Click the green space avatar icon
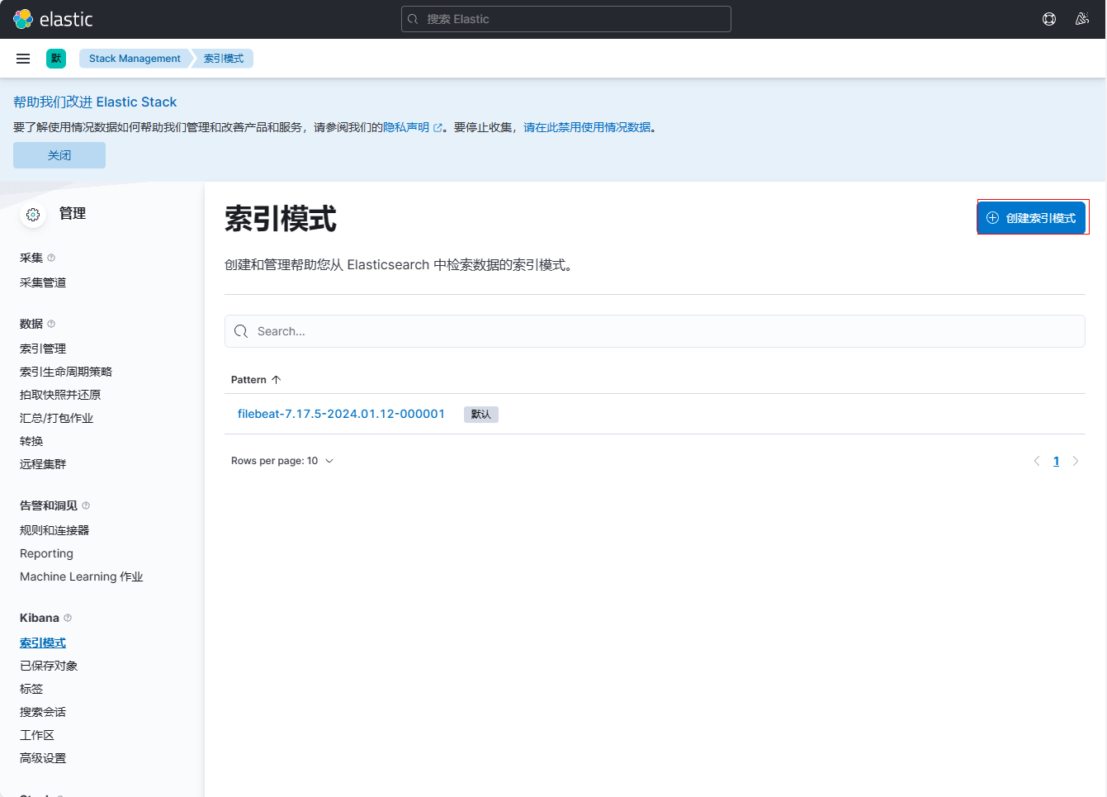The height and width of the screenshot is (797, 1107). point(56,59)
